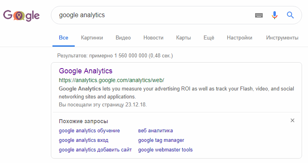Follow the analytics.google.com URL link

[111, 81]
